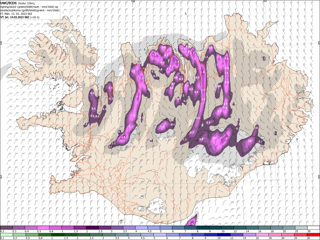
Task: Click the 1.4 snowfall value on the map
Action: 203,90
